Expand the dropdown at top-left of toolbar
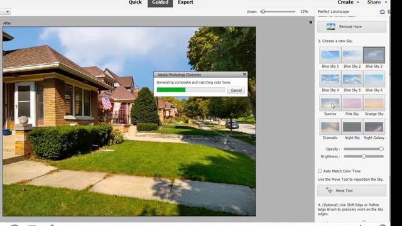402x226 pixels. (x=7, y=11)
